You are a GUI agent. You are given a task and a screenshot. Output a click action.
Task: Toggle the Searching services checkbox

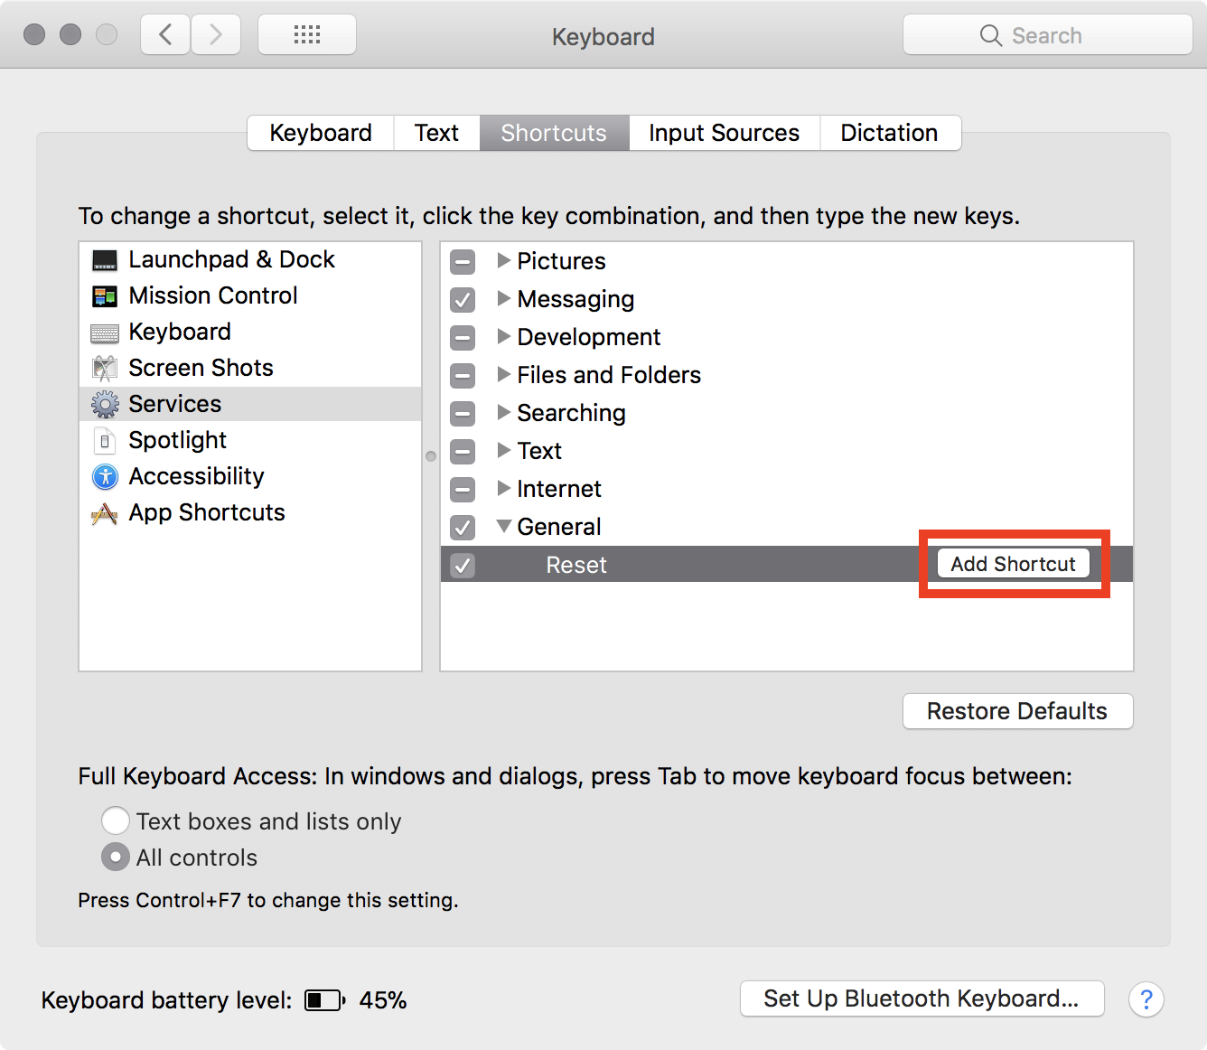coord(463,414)
